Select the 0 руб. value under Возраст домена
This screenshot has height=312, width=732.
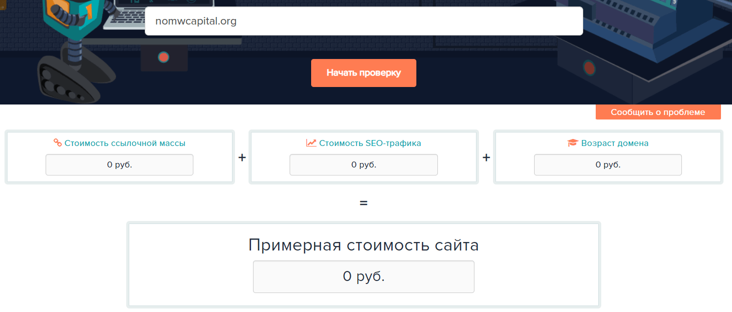608,164
